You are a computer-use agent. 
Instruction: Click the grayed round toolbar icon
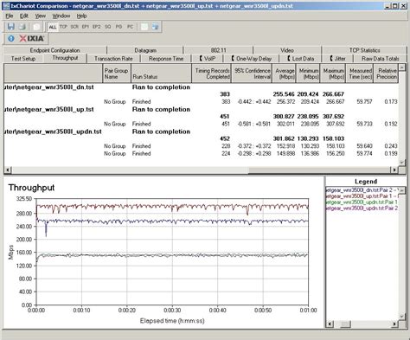[36, 27]
